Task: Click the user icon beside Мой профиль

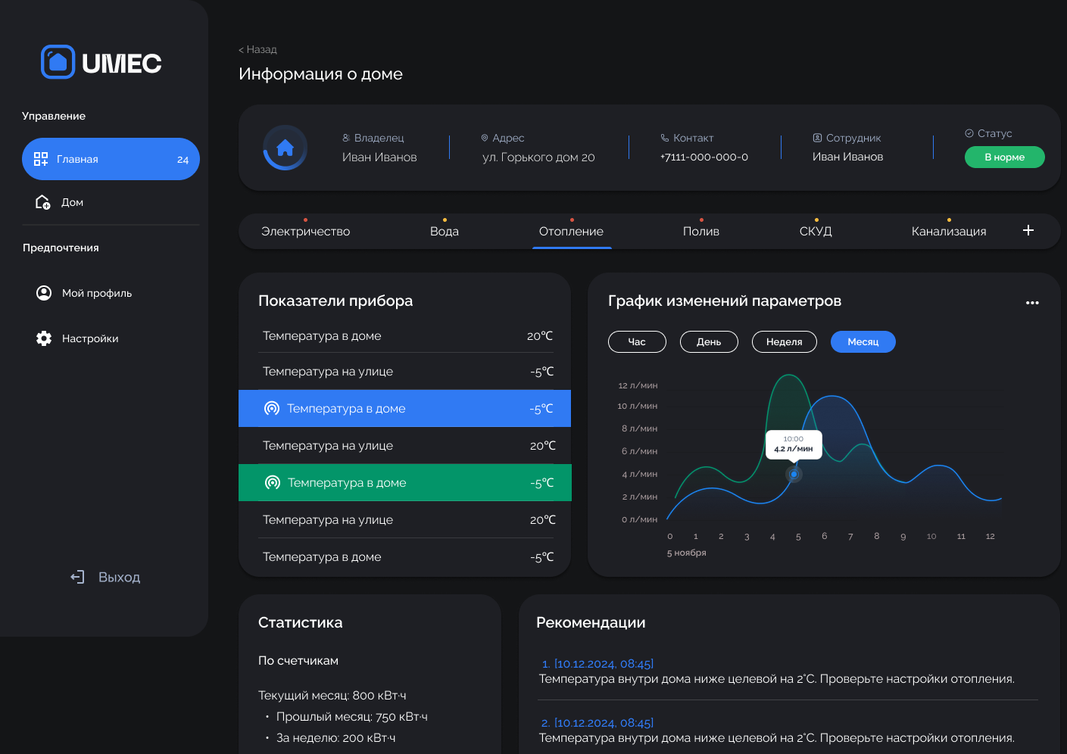Action: click(44, 293)
